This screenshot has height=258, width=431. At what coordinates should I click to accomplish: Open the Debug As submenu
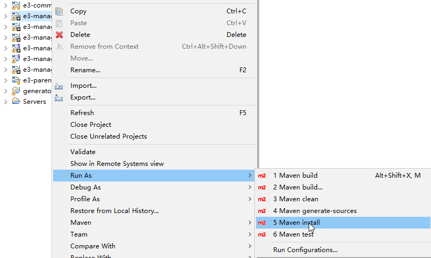[x=86, y=187]
